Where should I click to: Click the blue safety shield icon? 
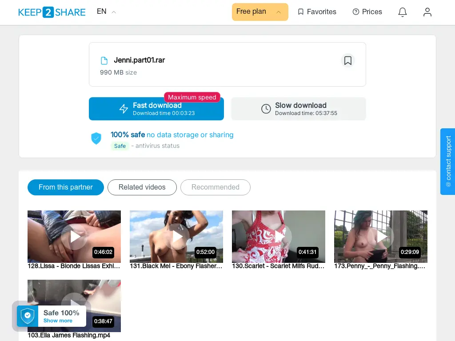pyautogui.click(x=96, y=139)
